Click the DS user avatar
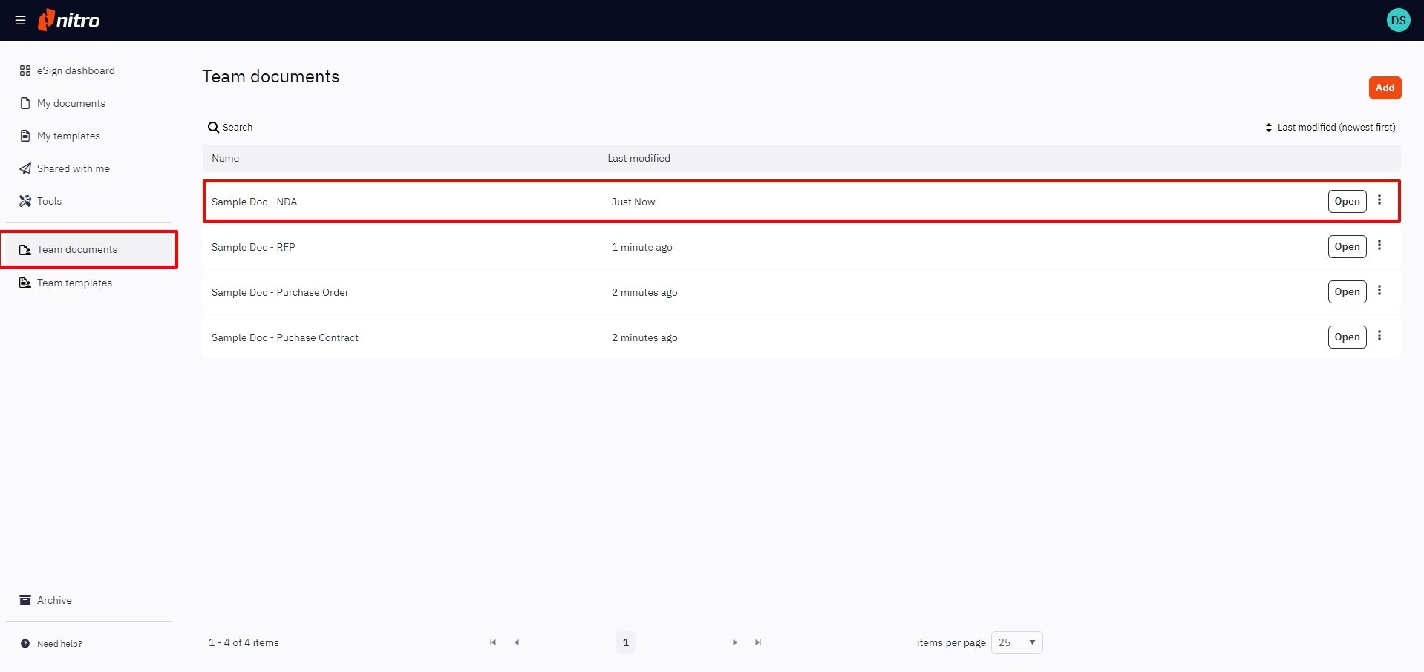Screen dimensions: 1424x672 pyautogui.click(x=1398, y=20)
